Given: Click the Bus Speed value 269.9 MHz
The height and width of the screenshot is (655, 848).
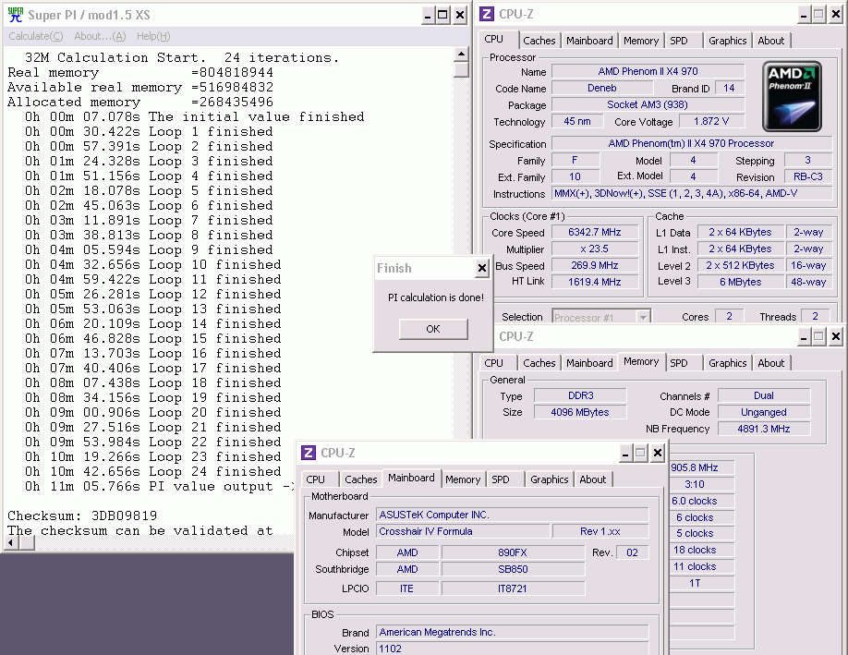Looking at the screenshot, I should (x=594, y=265).
